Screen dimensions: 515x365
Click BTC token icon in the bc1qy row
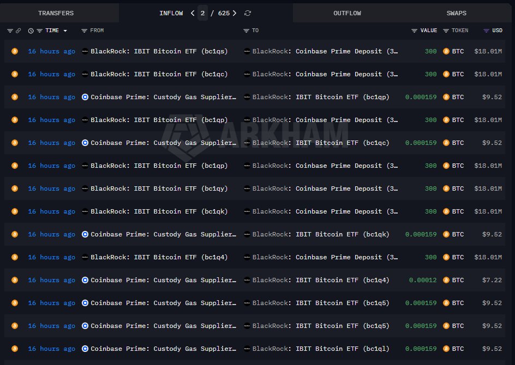point(446,188)
